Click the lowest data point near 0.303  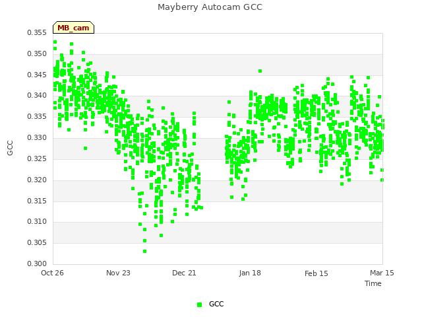[x=145, y=252]
